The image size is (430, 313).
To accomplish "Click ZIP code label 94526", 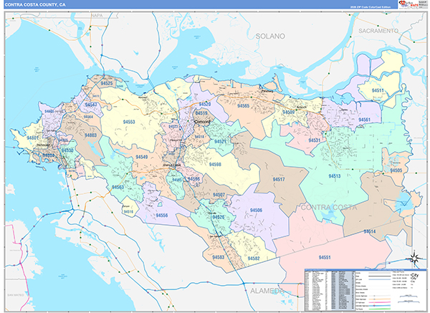I will pyautogui.click(x=219, y=217).
